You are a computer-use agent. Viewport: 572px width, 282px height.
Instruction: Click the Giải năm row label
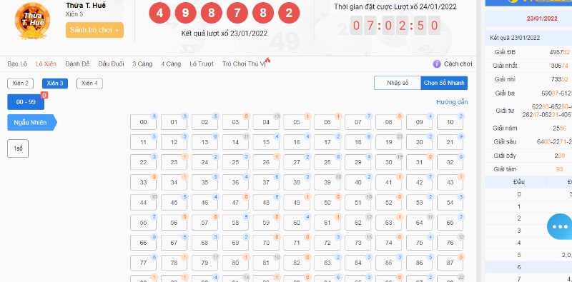[505, 129]
